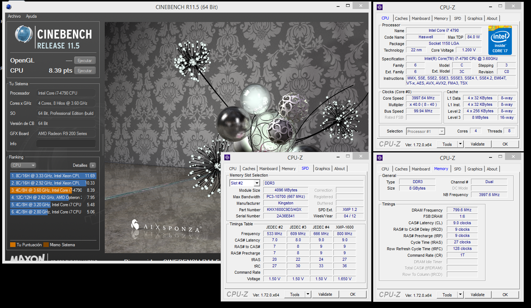Click Tools button in the SPD CPU-Z window
531x308 pixels.
pyautogui.click(x=295, y=294)
